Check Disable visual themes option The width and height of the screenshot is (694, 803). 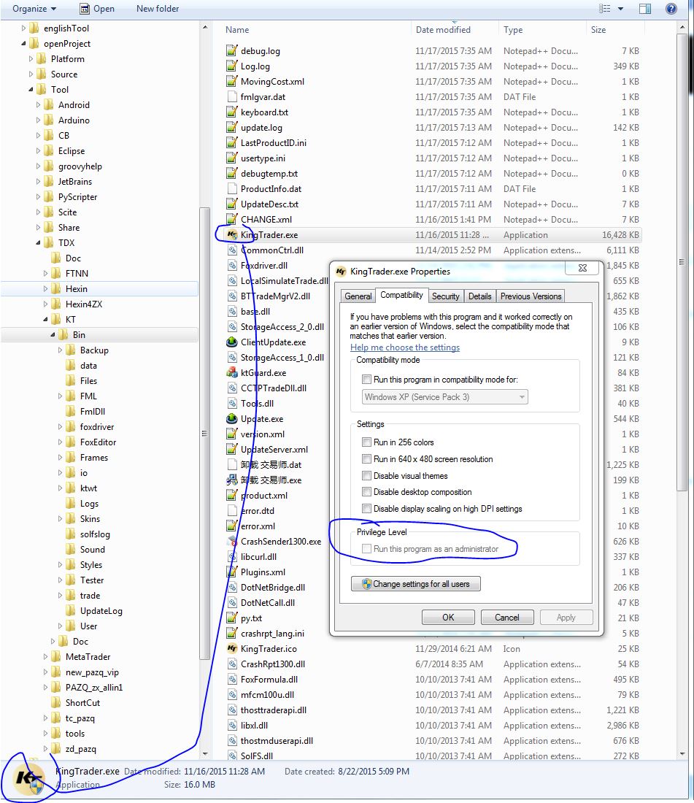(366, 476)
